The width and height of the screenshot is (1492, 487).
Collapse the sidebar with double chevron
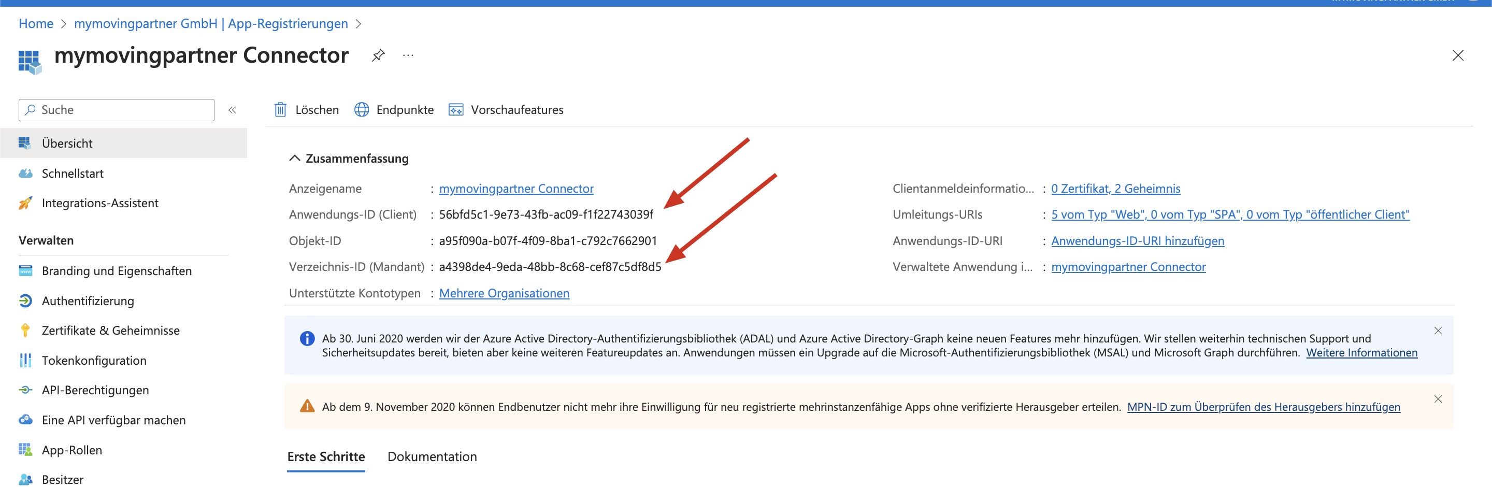tap(232, 110)
